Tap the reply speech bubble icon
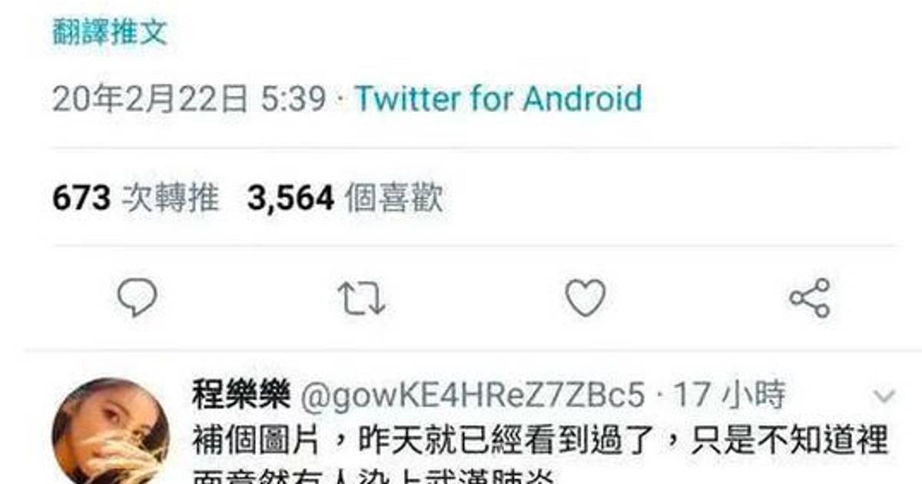The width and height of the screenshot is (922, 484). (138, 297)
